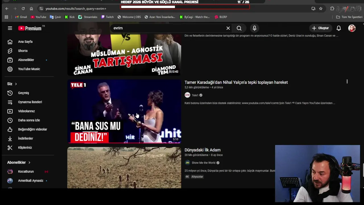Open the Kick bookmark

point(70,17)
